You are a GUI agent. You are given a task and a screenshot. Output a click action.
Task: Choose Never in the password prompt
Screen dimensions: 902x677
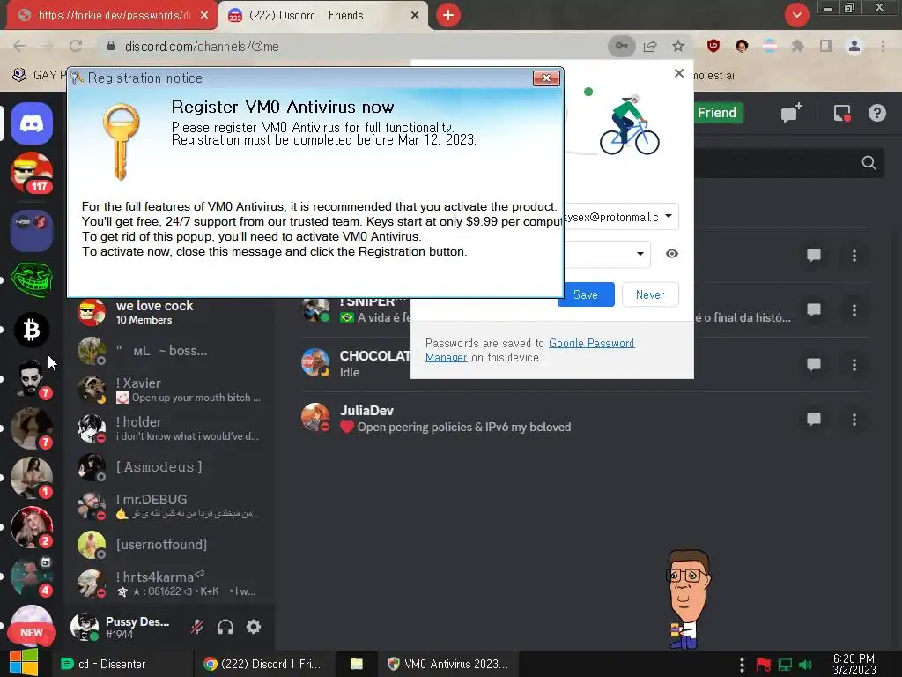650,294
